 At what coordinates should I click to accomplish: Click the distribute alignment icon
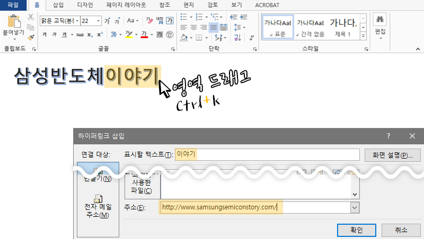tap(224, 27)
